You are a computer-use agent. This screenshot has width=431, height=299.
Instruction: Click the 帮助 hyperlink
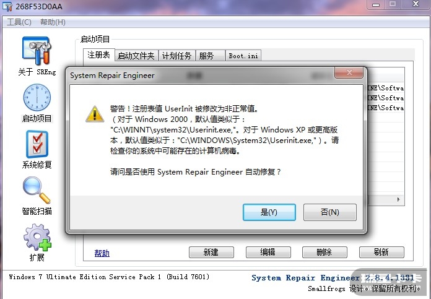102,253
